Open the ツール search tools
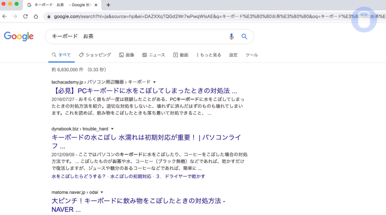This screenshot has height=215, width=386. (x=252, y=55)
